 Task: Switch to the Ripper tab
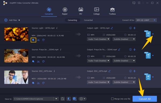(x=65, y=11)
